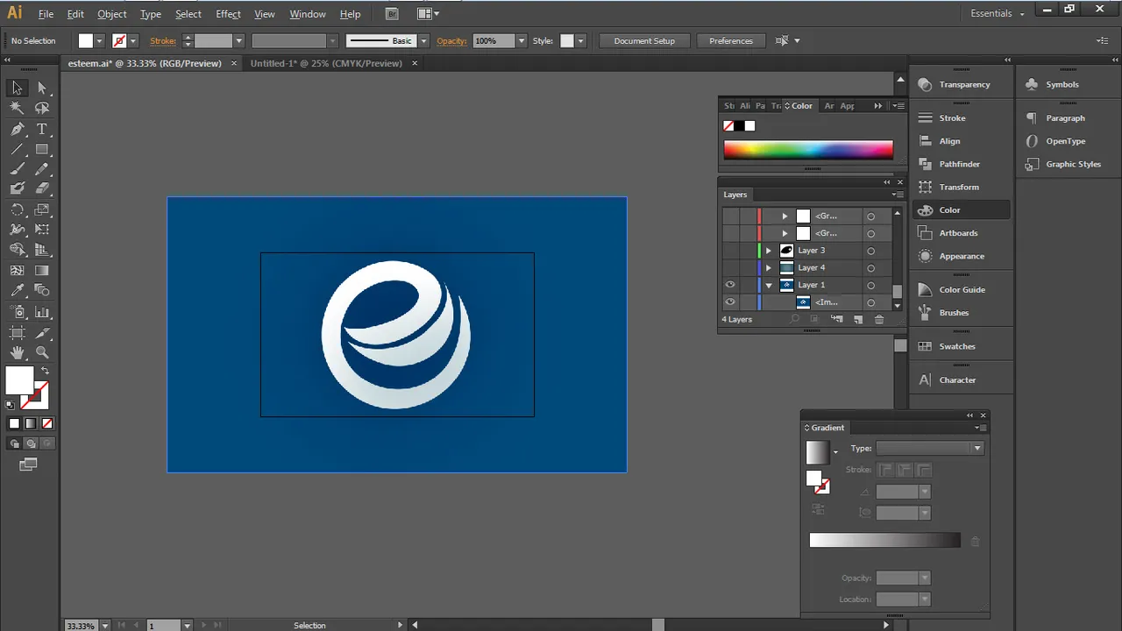Select the Magic Wand tool
The width and height of the screenshot is (1122, 631).
tap(17, 108)
